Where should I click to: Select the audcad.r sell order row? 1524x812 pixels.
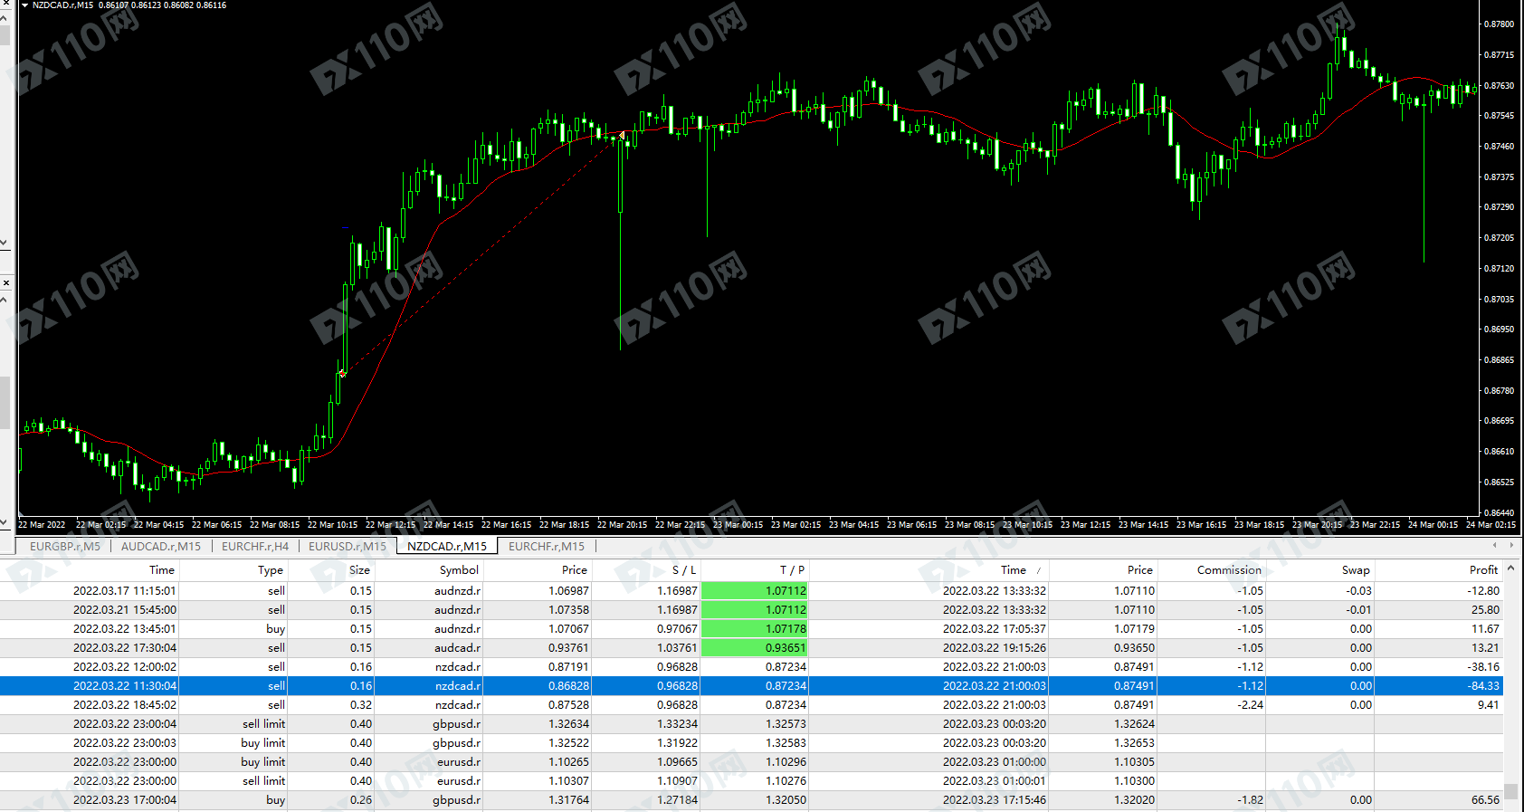coord(751,647)
